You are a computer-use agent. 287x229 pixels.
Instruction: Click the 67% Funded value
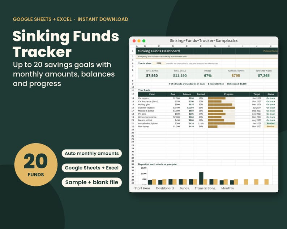tap(208, 76)
